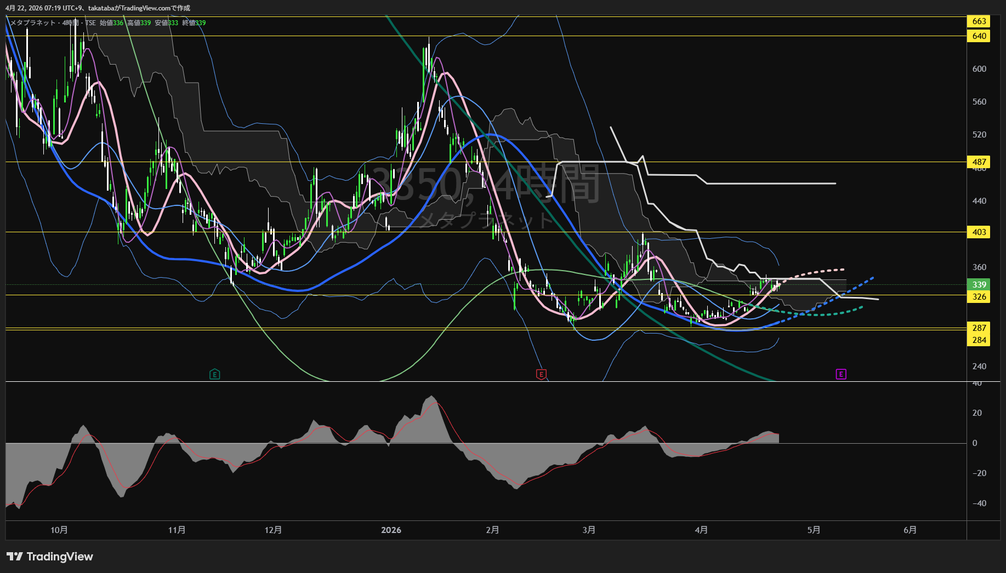Select the green 339 current price label
Image resolution: width=1006 pixels, height=573 pixels.
pyautogui.click(x=979, y=284)
